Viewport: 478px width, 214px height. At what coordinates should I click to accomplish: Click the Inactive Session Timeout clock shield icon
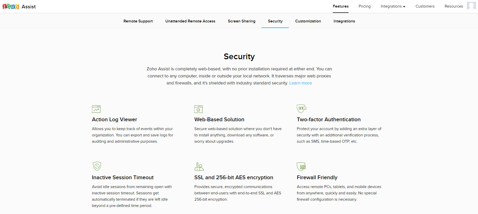[x=97, y=166]
